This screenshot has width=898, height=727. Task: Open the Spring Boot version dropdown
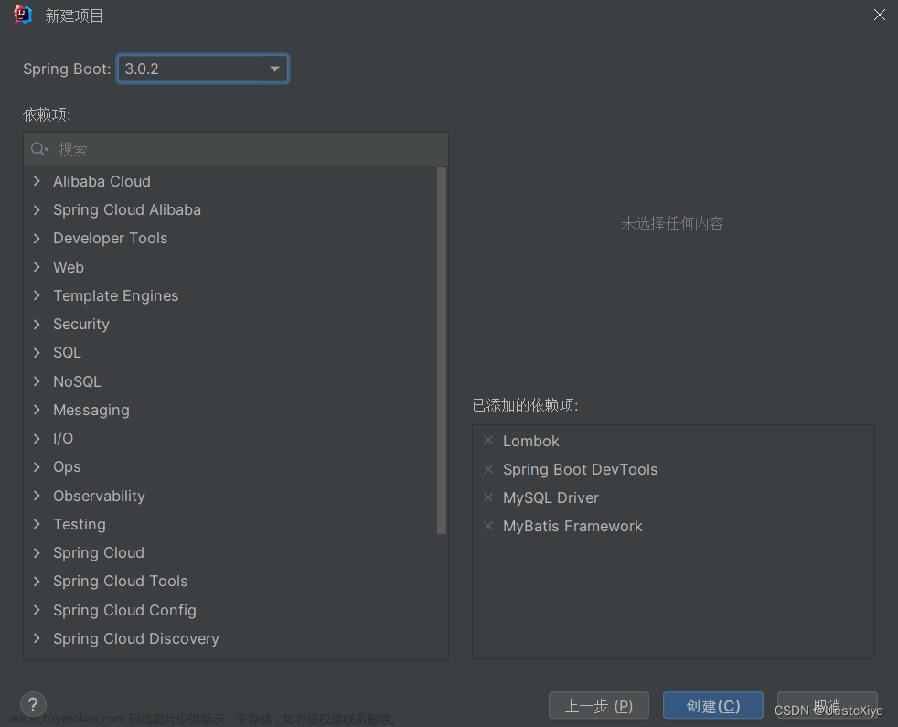203,69
